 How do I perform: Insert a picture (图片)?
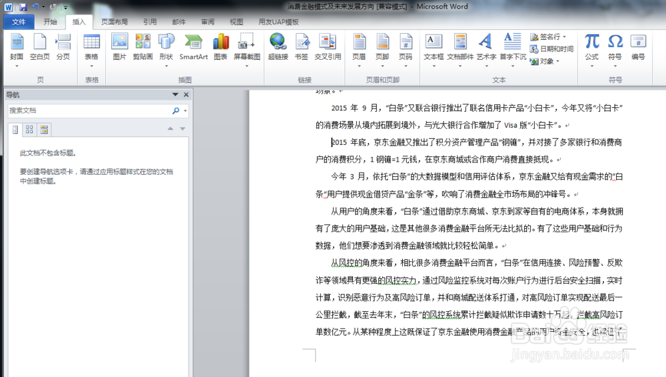click(119, 47)
